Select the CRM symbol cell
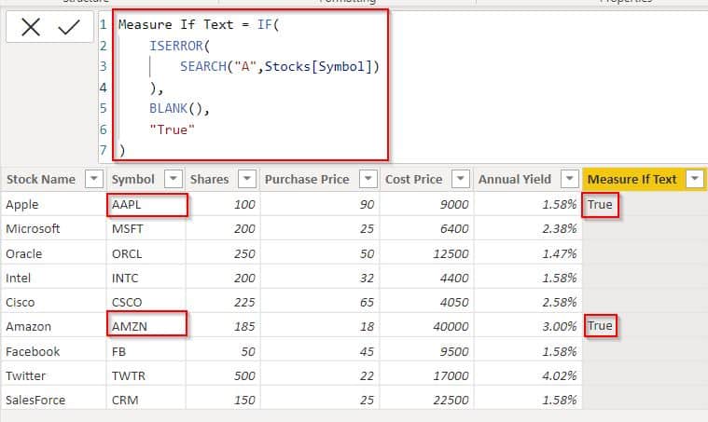 tap(146, 400)
